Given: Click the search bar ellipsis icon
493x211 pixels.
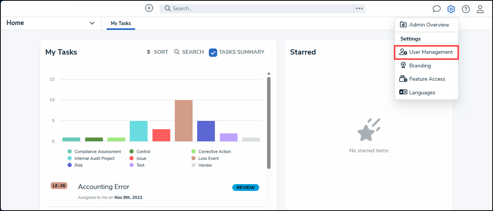Looking at the screenshot, I should [x=359, y=8].
